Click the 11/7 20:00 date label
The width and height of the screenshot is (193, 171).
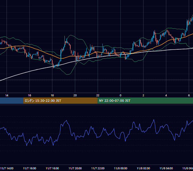(x=75, y=168)
